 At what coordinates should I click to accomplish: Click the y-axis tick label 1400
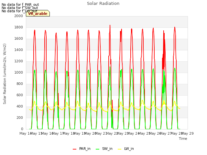coord(19,50)
